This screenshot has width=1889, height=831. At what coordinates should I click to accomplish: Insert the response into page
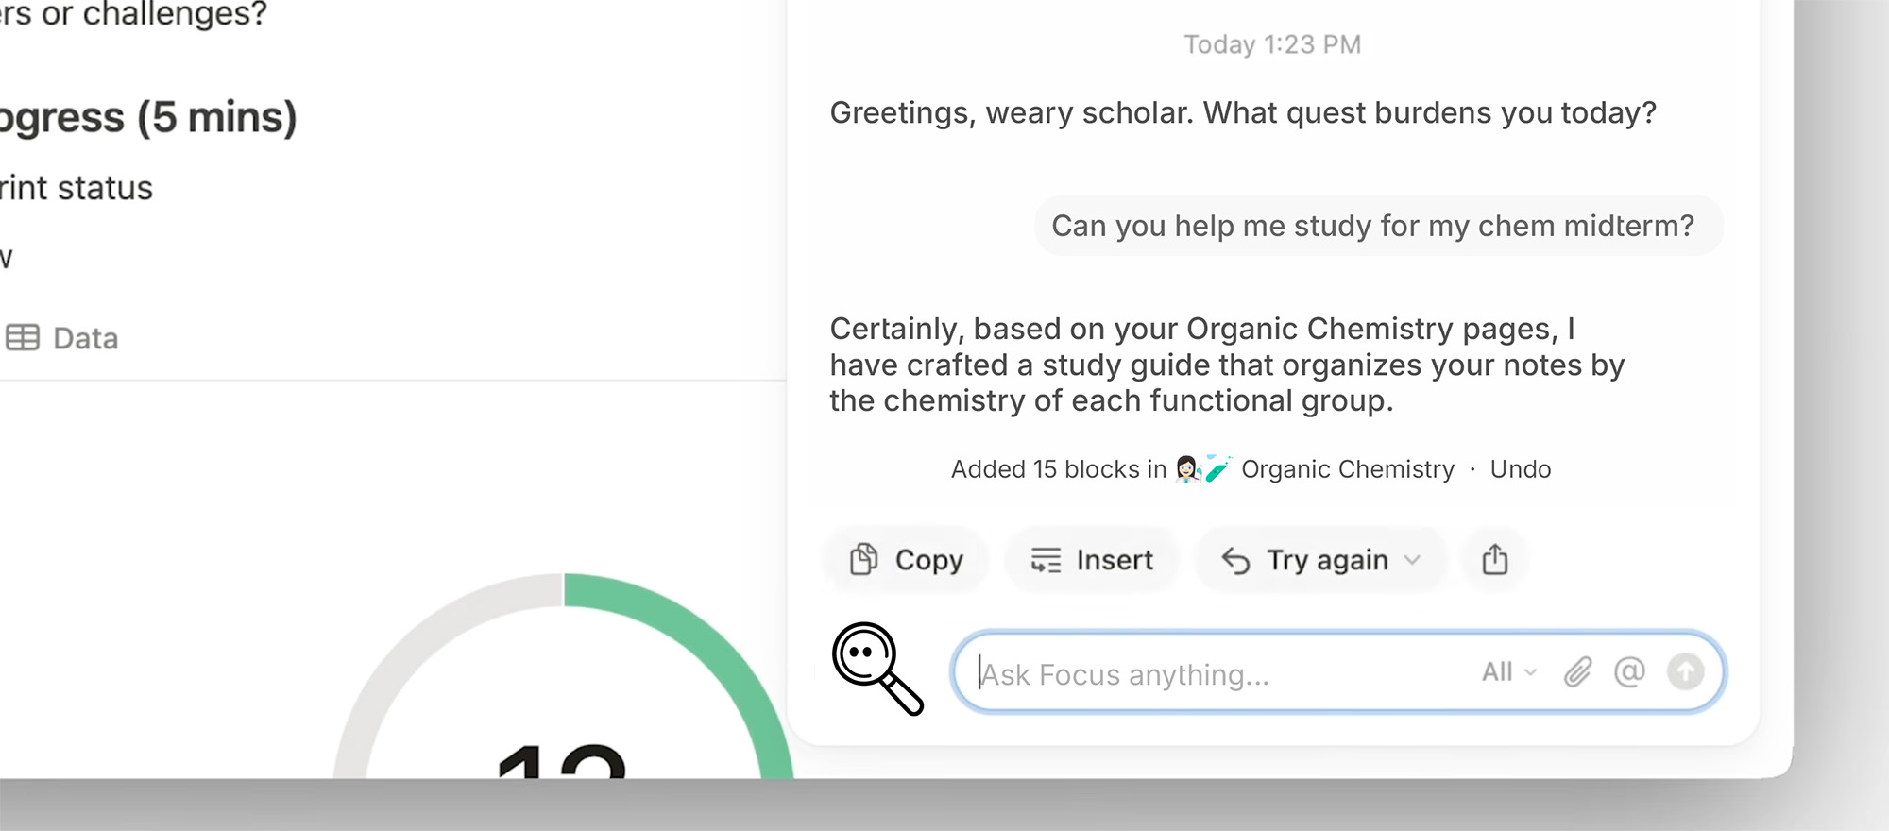point(1092,560)
